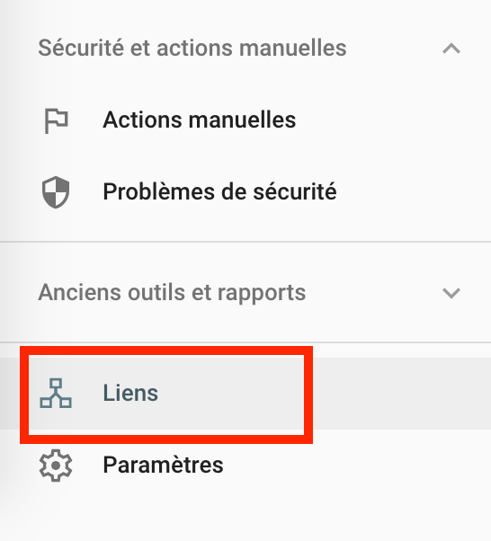491x541 pixels.
Task: Select the Liens label in the sidebar
Action: [130, 393]
